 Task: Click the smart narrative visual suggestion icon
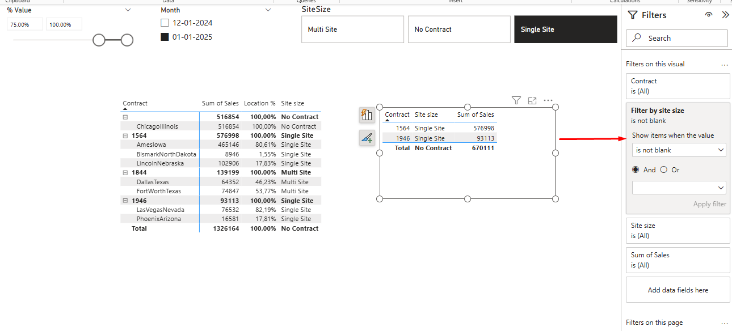[x=367, y=115]
